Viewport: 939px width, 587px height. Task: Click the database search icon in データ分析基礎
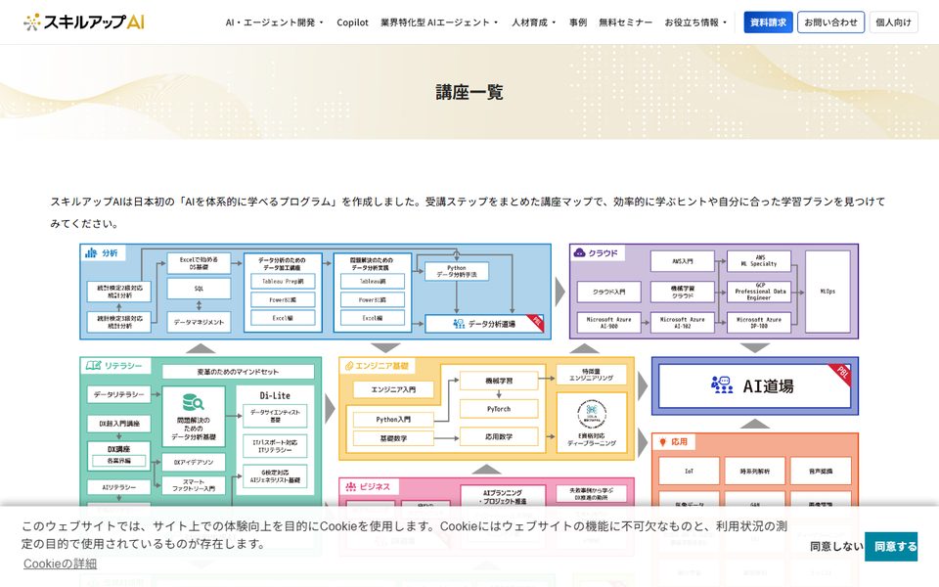pyautogui.click(x=193, y=402)
